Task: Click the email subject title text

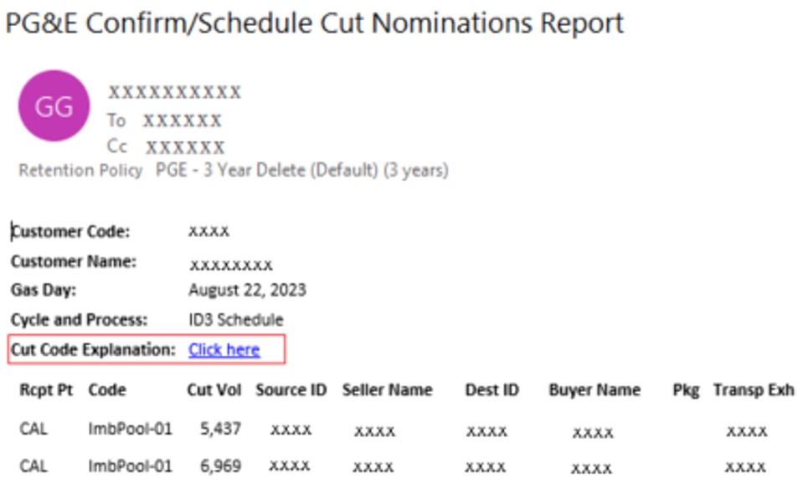Action: pyautogui.click(x=314, y=23)
